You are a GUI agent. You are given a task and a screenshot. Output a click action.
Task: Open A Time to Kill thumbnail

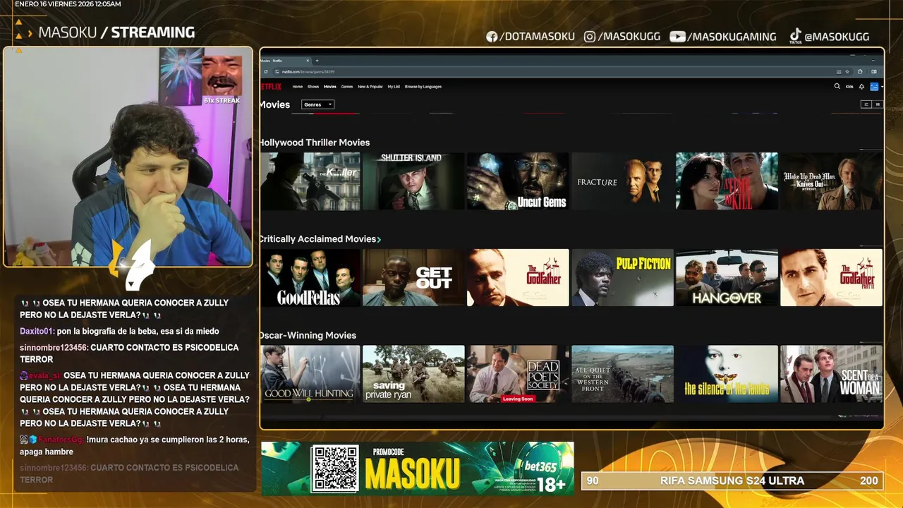[x=727, y=181]
